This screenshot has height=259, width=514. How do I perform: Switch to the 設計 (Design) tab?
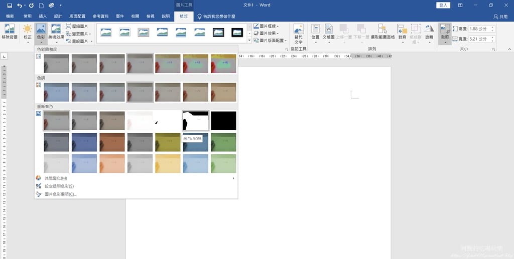[58, 17]
